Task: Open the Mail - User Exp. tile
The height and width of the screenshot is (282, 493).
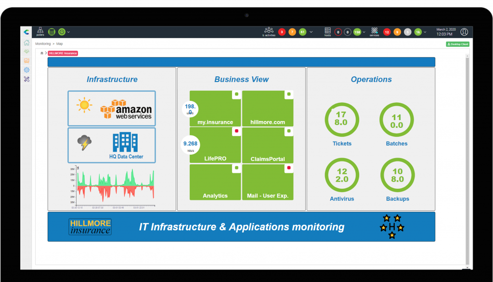Action: [x=268, y=182]
